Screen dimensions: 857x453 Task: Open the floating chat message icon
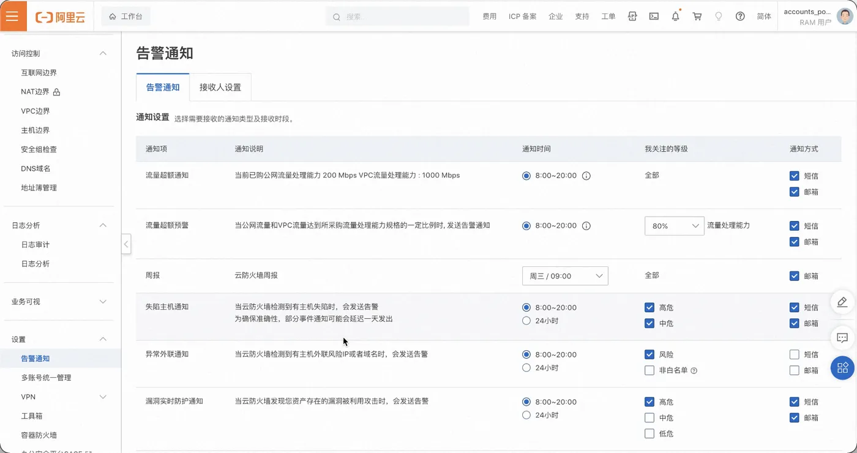click(842, 337)
